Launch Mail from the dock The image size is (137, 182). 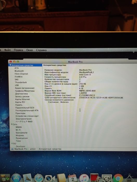pyautogui.click(x=27, y=178)
